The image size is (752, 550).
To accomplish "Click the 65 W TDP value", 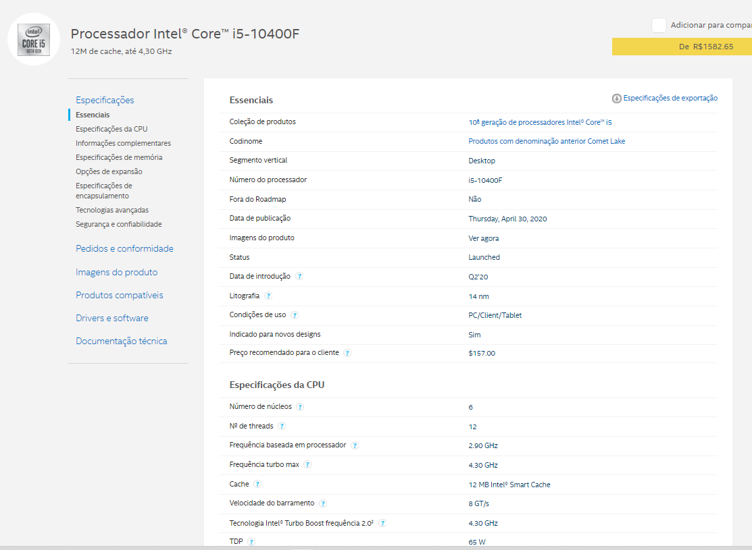I will [477, 542].
